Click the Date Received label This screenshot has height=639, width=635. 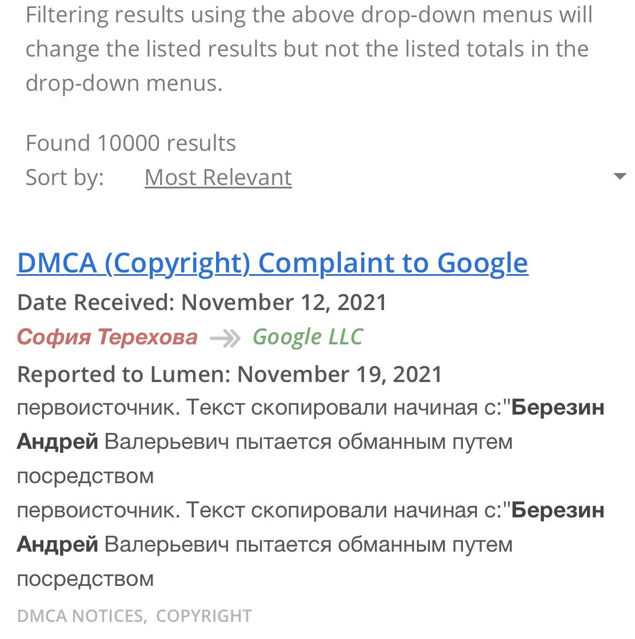(96, 302)
